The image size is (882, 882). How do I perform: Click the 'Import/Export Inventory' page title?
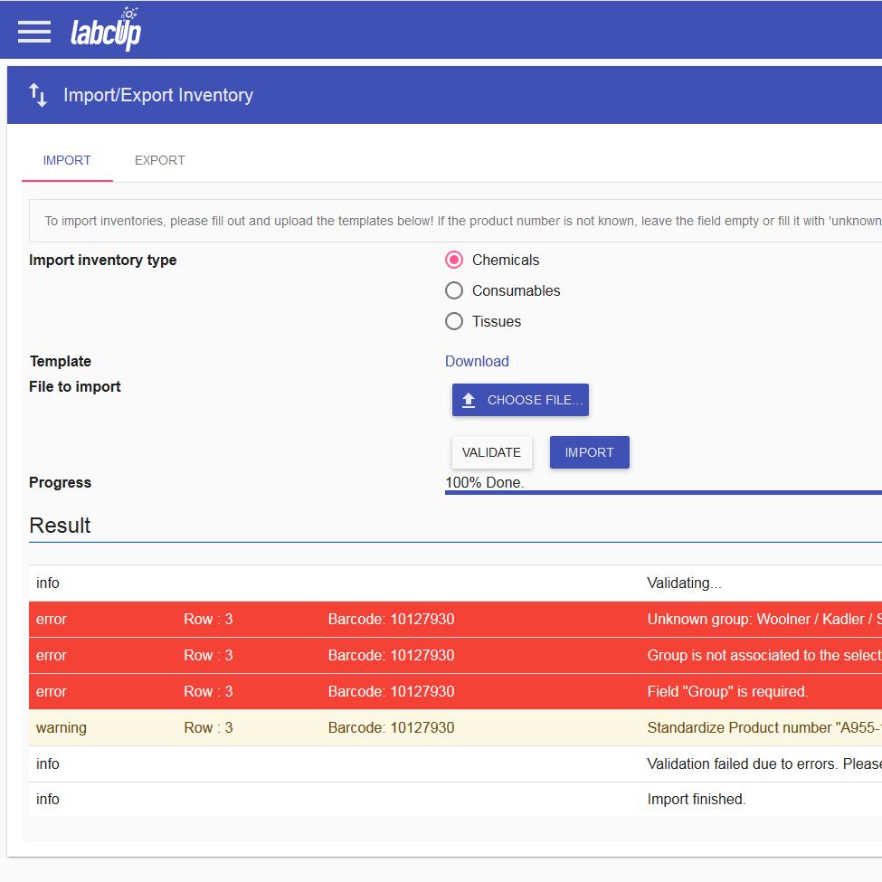(158, 95)
